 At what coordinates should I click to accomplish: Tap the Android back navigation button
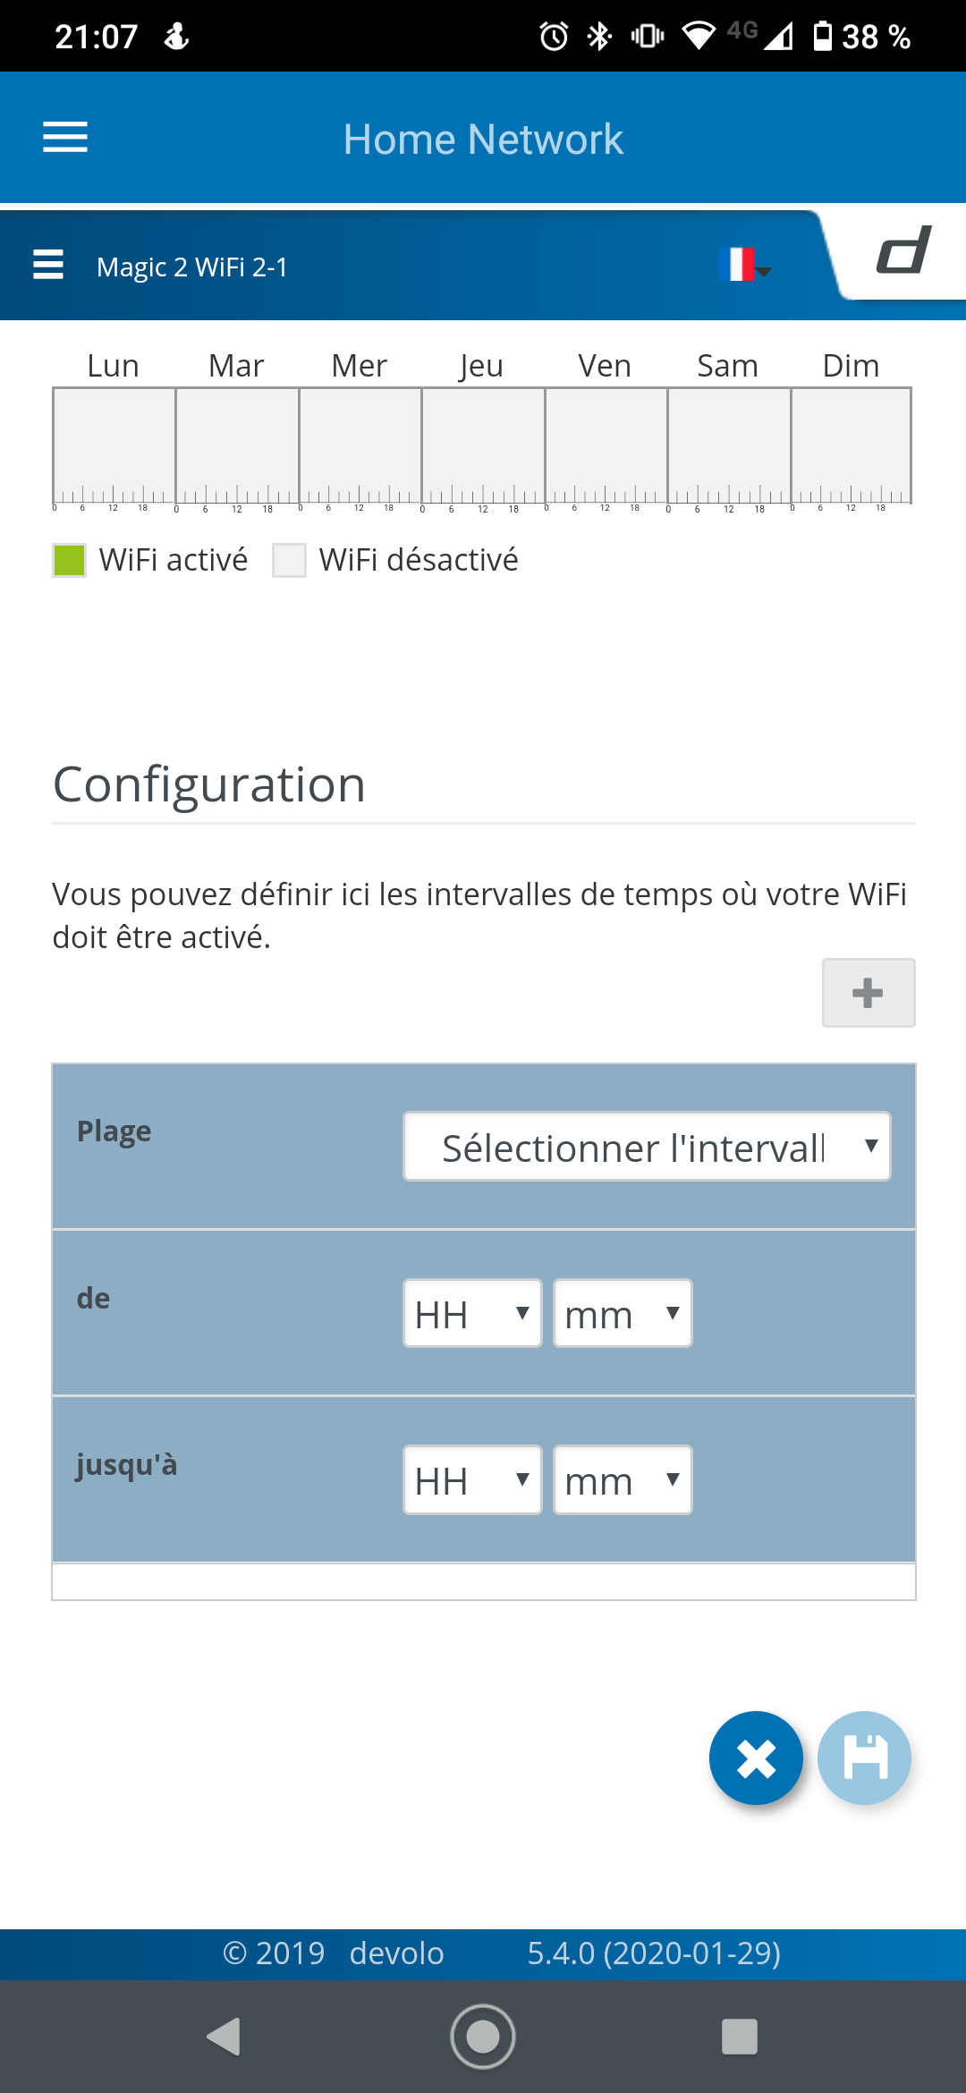click(225, 2037)
